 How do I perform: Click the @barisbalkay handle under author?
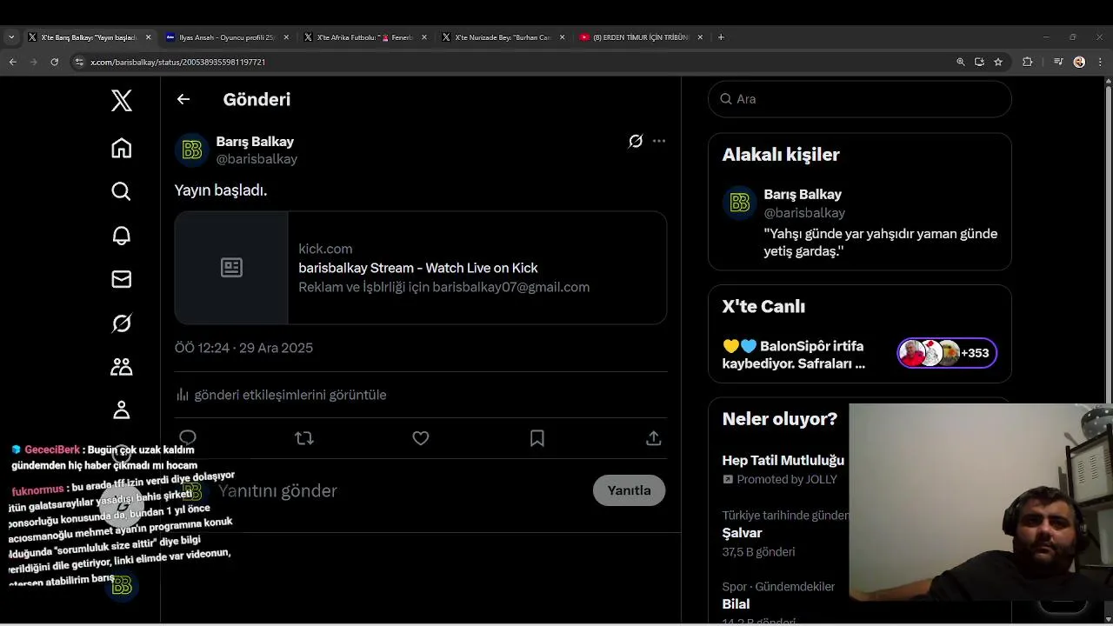(257, 159)
